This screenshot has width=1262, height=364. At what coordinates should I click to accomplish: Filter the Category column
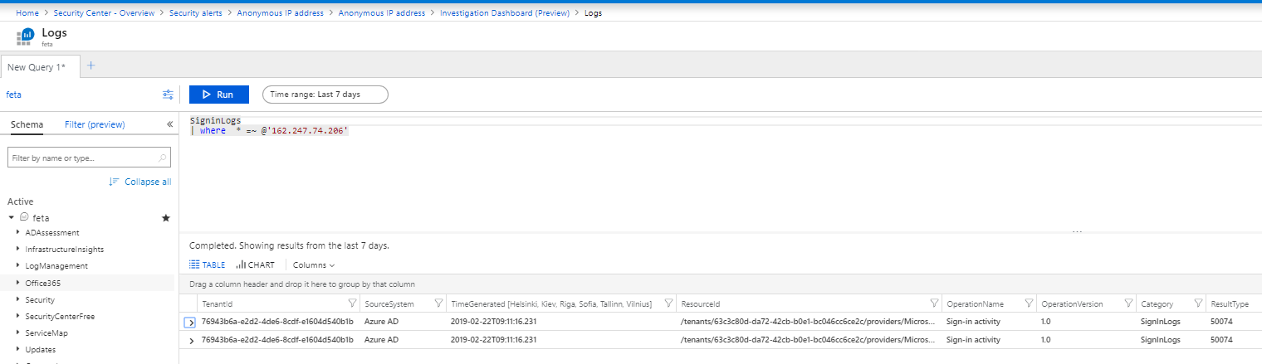click(1198, 303)
